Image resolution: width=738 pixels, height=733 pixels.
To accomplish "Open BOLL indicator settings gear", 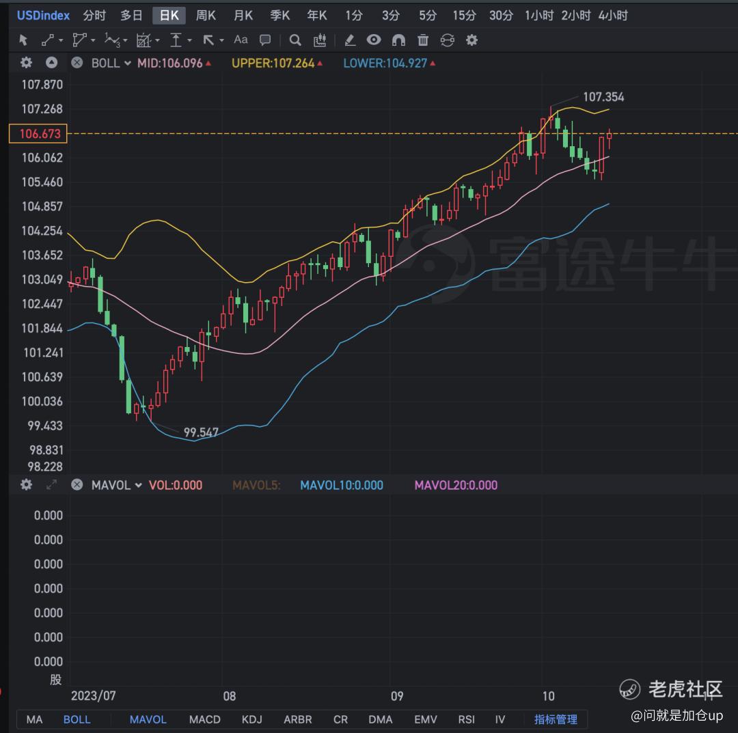I will click(x=27, y=63).
